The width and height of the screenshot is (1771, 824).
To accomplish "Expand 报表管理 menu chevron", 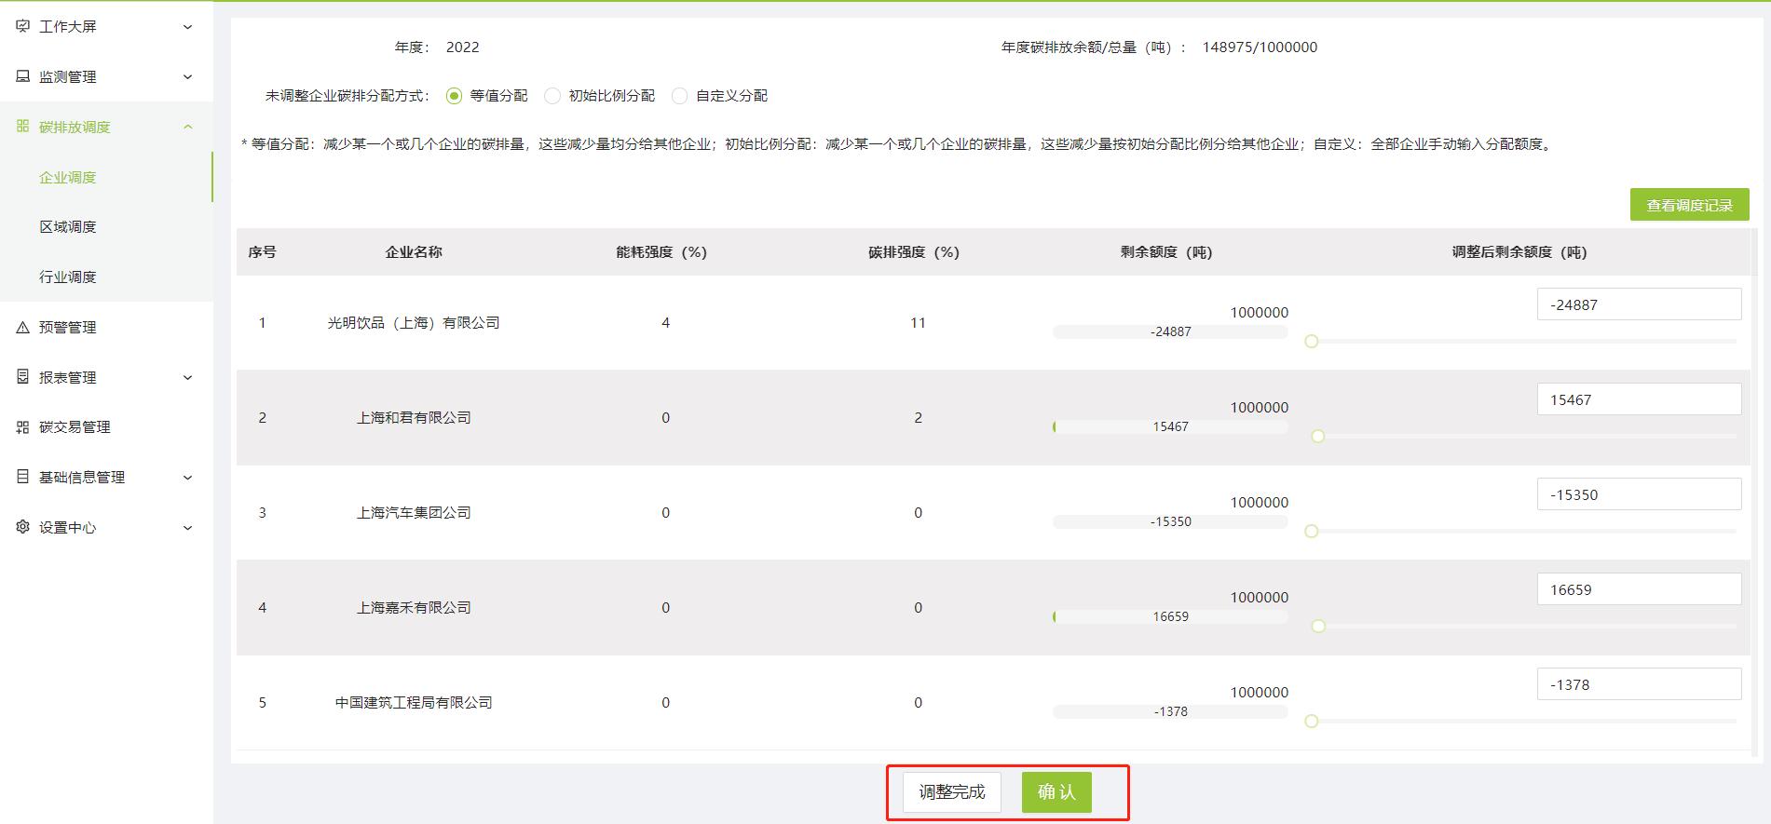I will pos(187,377).
